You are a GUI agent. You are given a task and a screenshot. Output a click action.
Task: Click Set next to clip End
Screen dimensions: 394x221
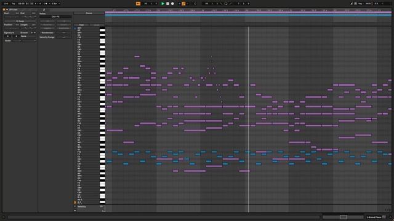tap(34, 13)
